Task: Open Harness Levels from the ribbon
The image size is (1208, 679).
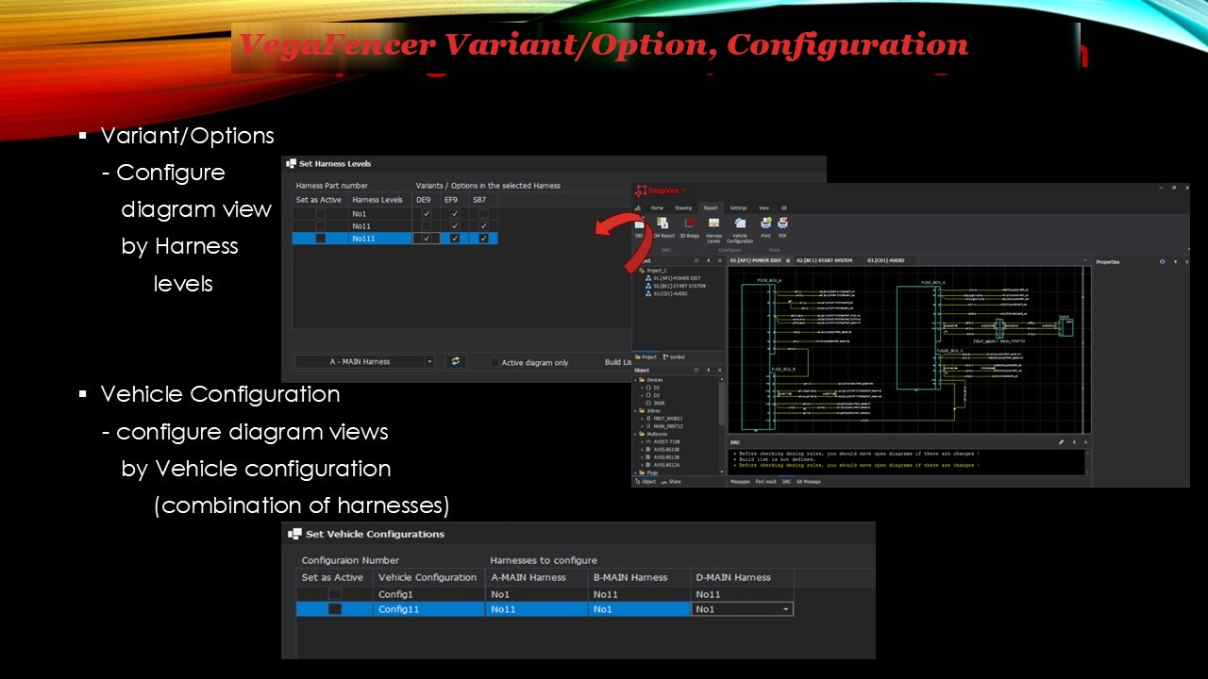Action: tap(714, 229)
